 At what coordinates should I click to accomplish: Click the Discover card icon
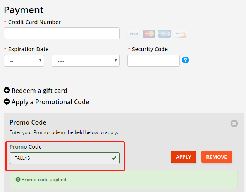pos(180,34)
